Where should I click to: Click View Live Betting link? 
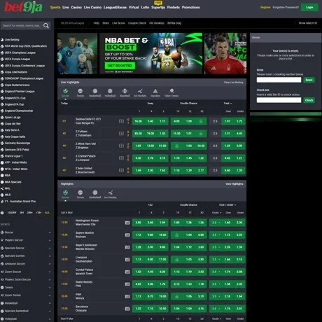tap(233, 83)
